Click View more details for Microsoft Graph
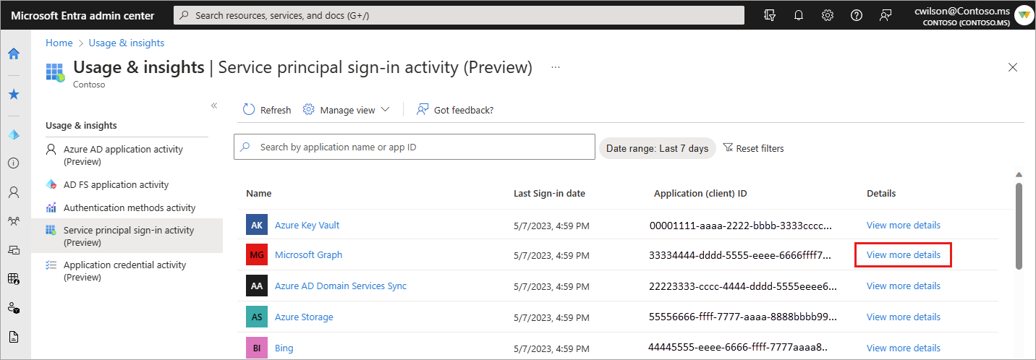The image size is (1036, 360). coord(903,255)
